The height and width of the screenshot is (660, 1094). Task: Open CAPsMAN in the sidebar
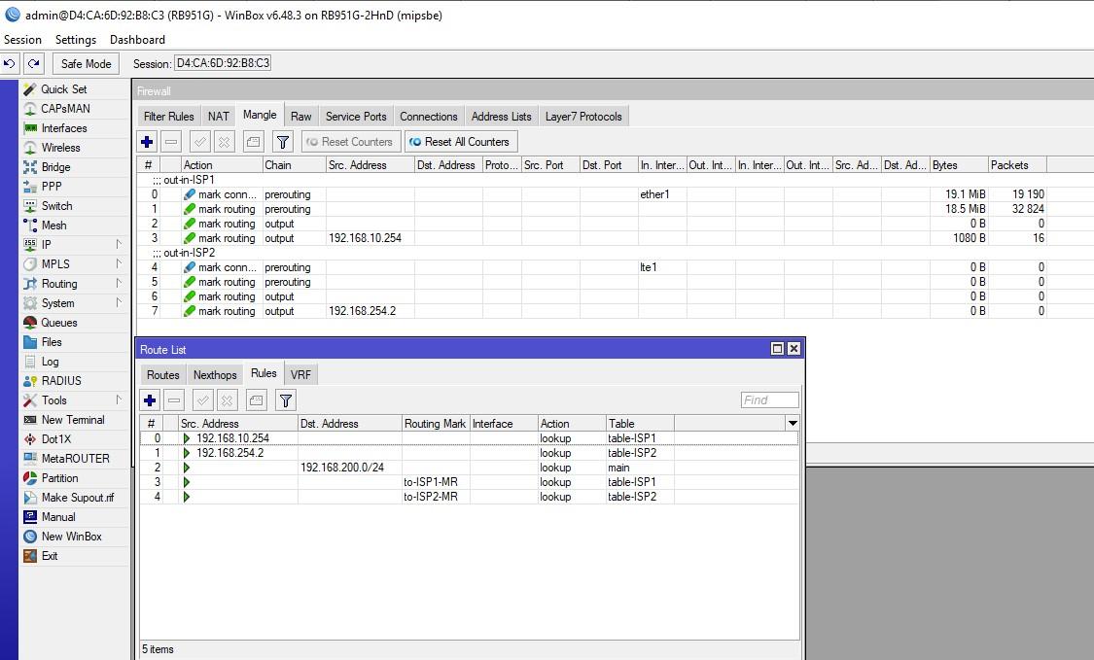coord(65,109)
